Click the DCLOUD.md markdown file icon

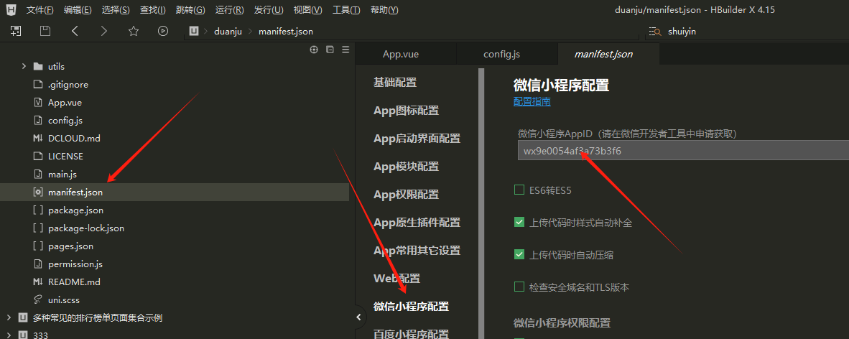[x=38, y=138]
